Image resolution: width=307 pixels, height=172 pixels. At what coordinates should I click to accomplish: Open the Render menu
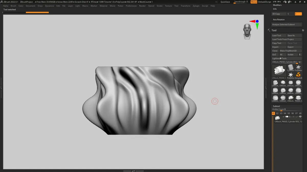(x=142, y=6)
